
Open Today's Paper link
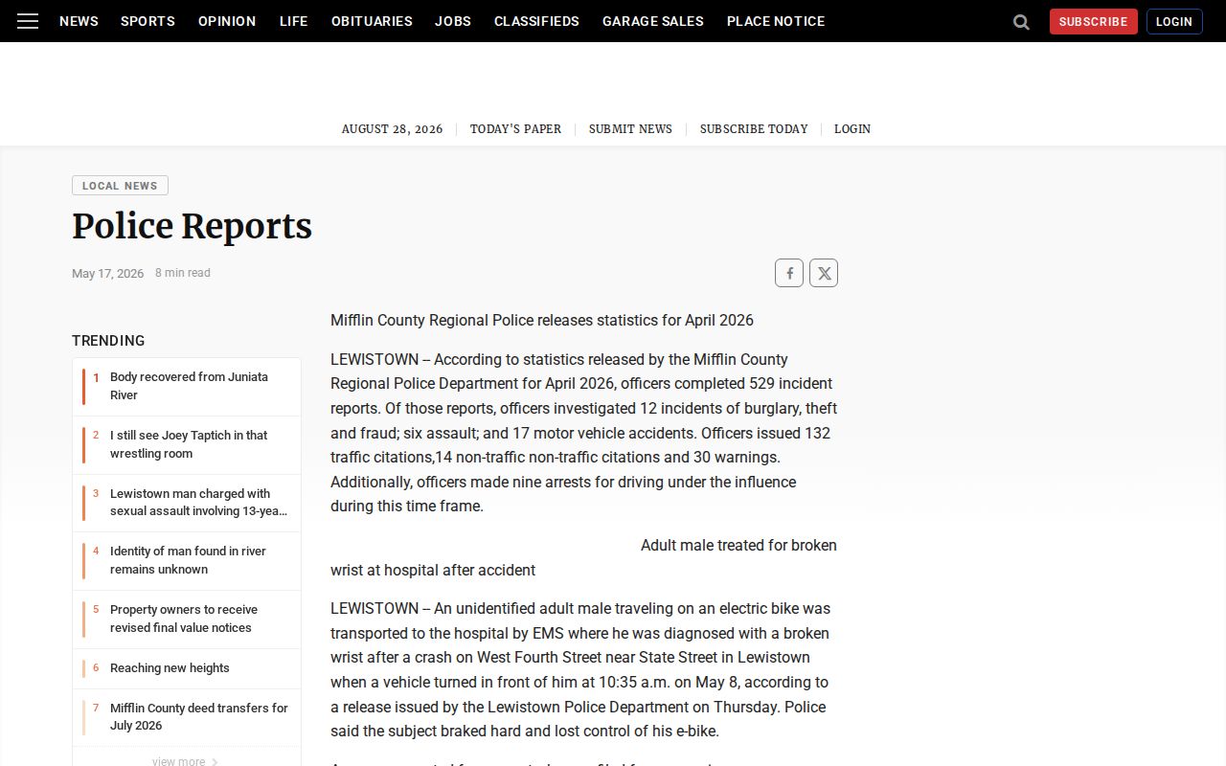pos(515,129)
